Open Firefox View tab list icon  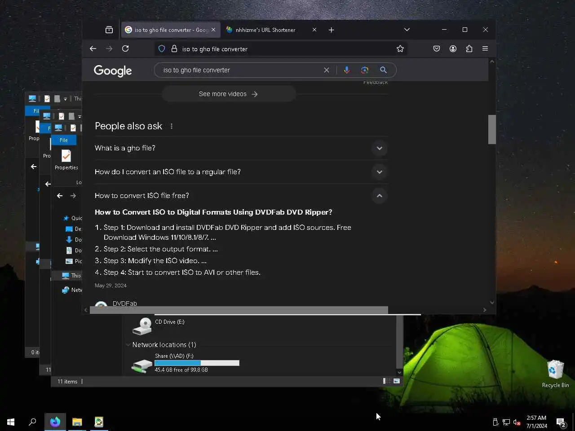pos(109,30)
